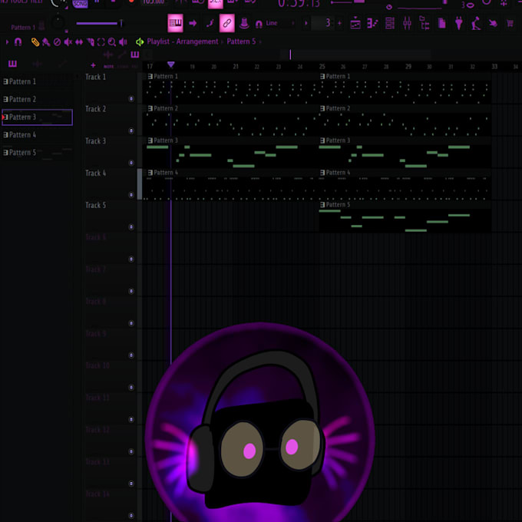The image size is (522, 522).
Task: Open the tempo tapper icon
Action: pyautogui.click(x=476, y=23)
